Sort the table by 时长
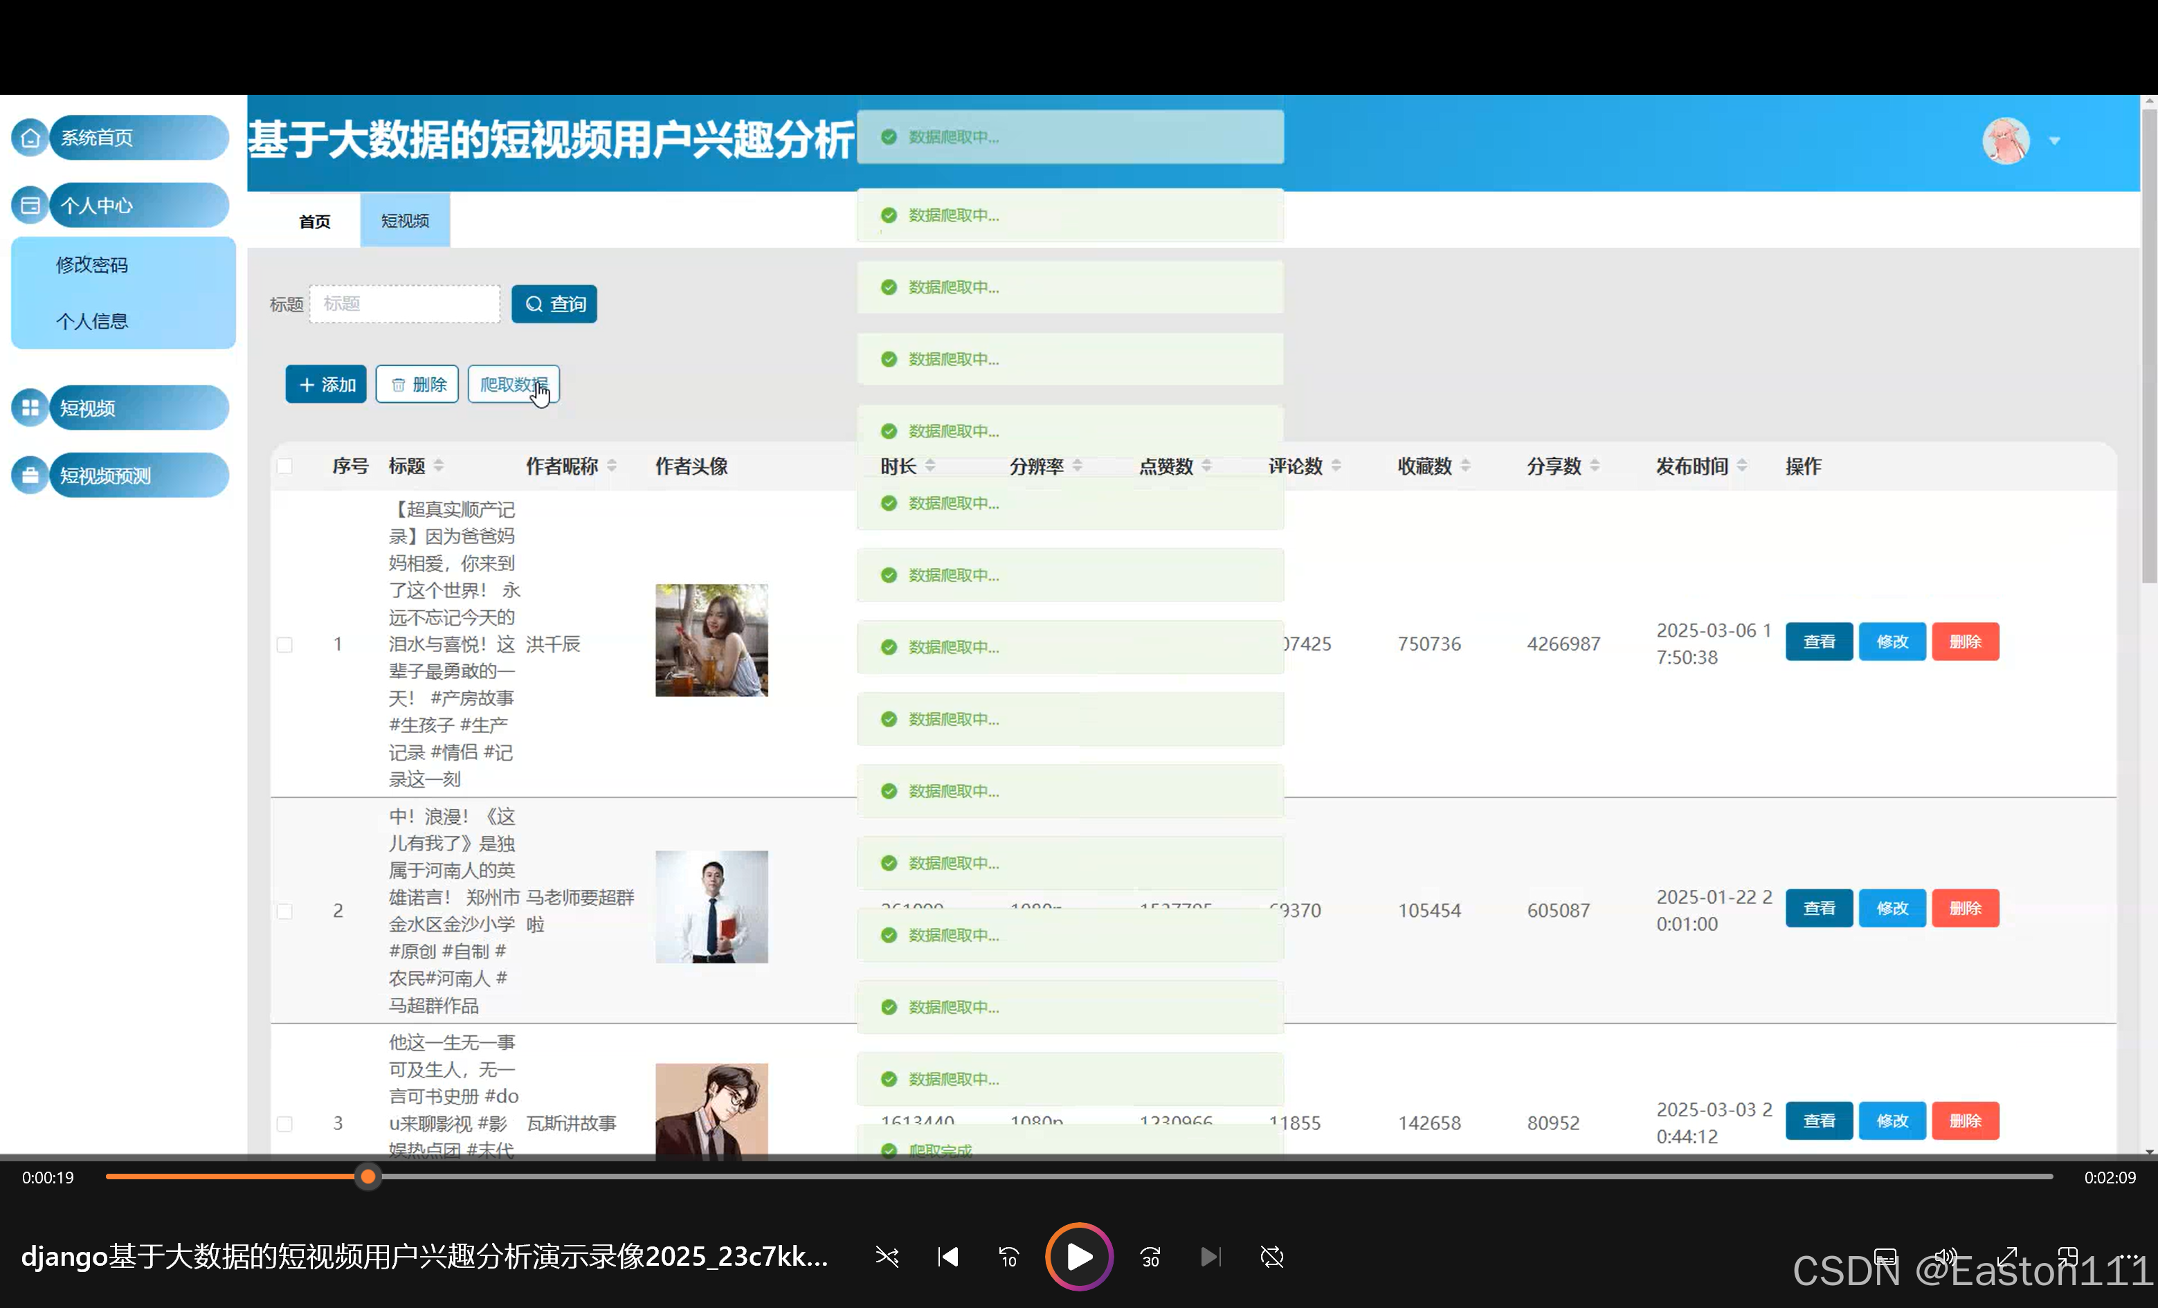 [930, 466]
